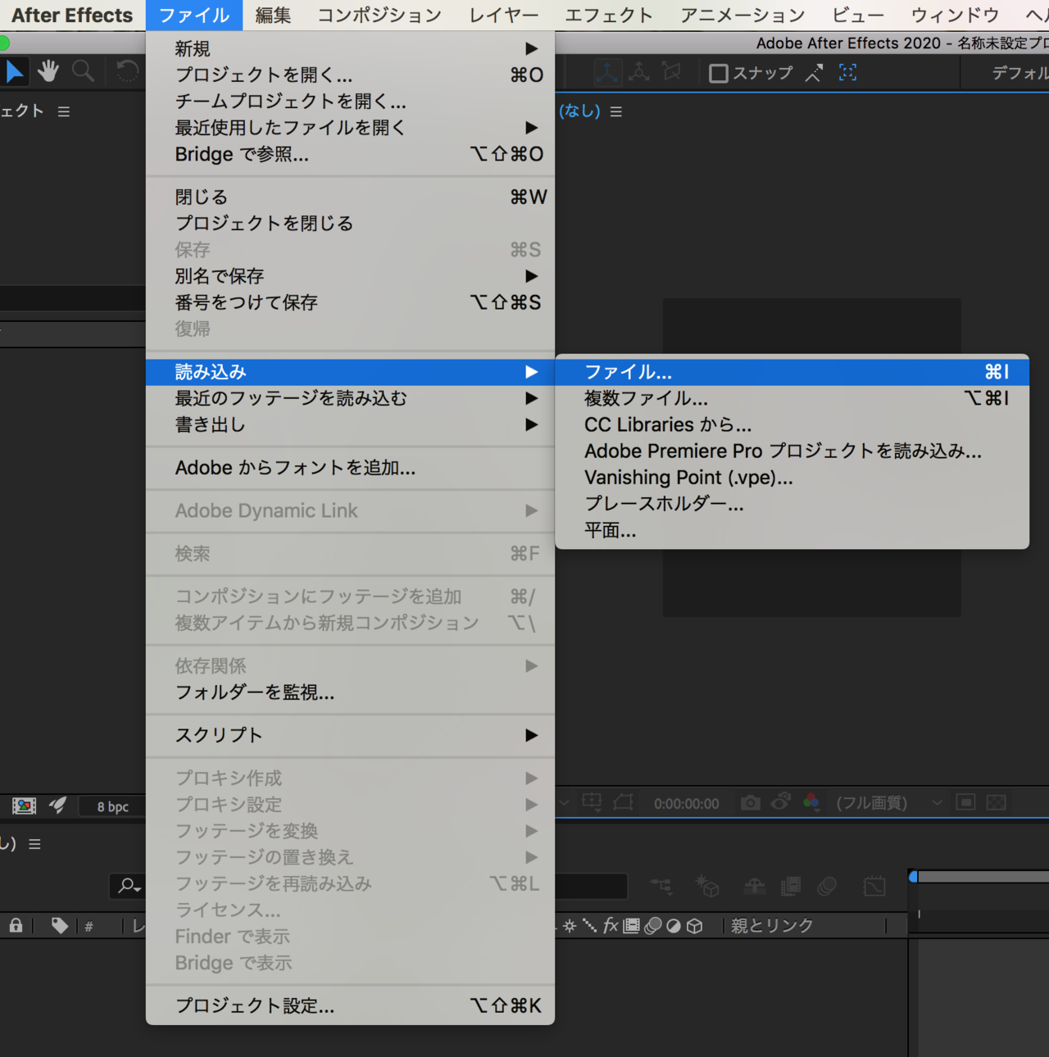
Task: Click the adjustment layer half-circle icon
Action: click(674, 926)
